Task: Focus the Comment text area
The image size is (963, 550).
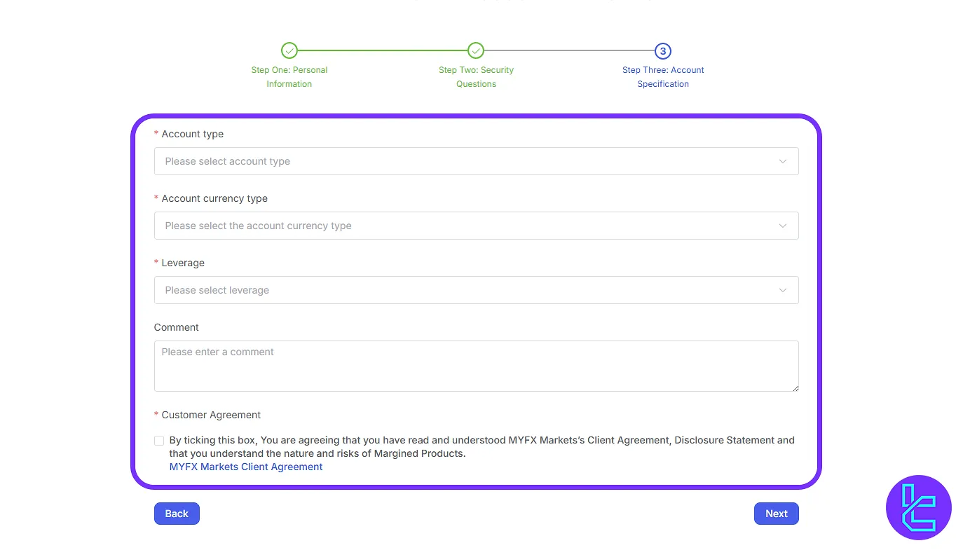Action: 476,366
